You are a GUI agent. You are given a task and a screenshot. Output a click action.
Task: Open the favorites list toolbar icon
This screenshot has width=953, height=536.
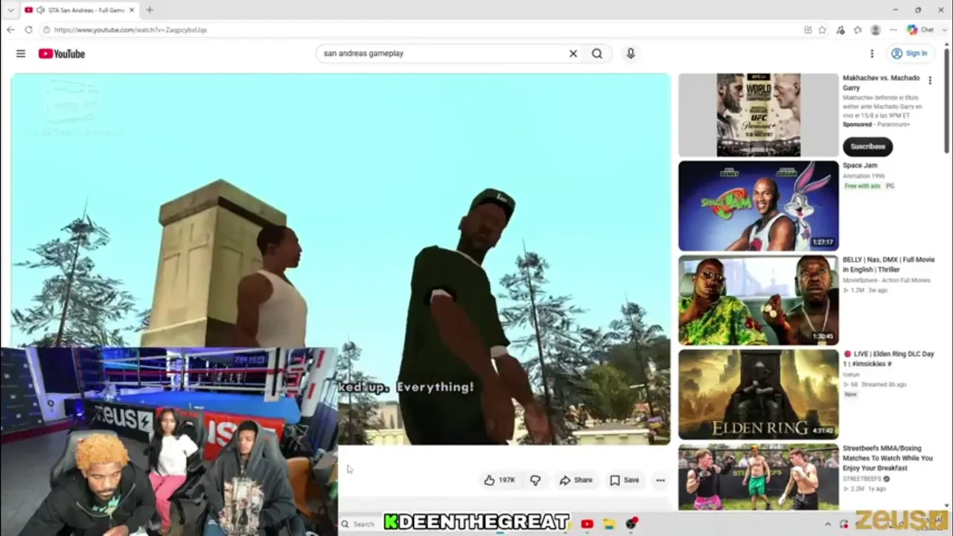(858, 30)
